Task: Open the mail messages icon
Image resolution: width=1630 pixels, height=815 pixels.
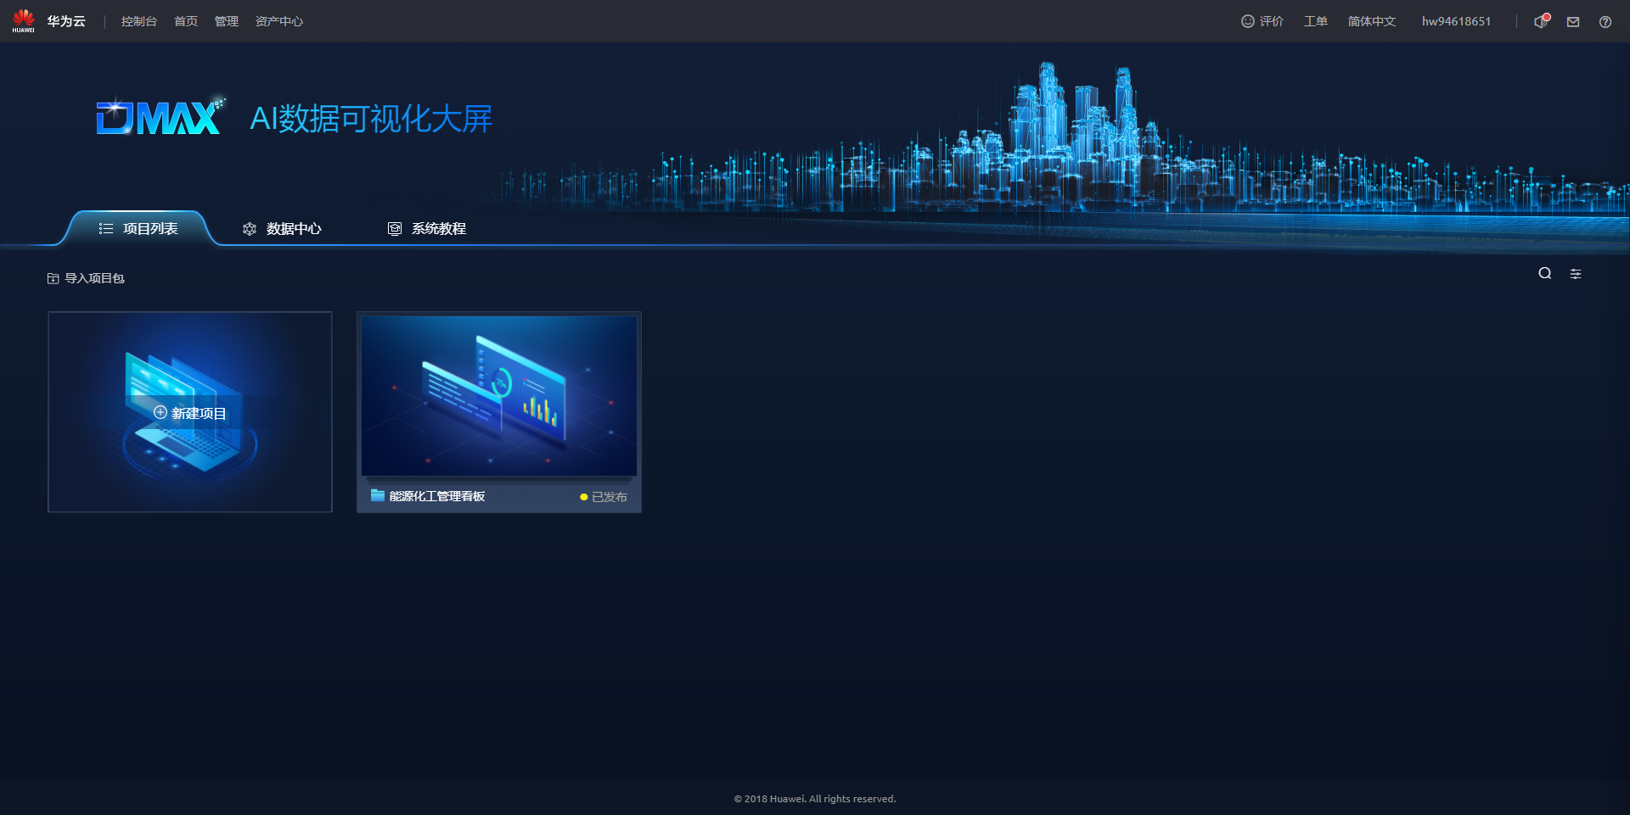Action: tap(1573, 22)
